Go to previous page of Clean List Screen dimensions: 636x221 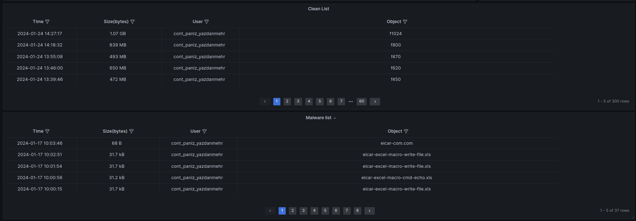265,101
